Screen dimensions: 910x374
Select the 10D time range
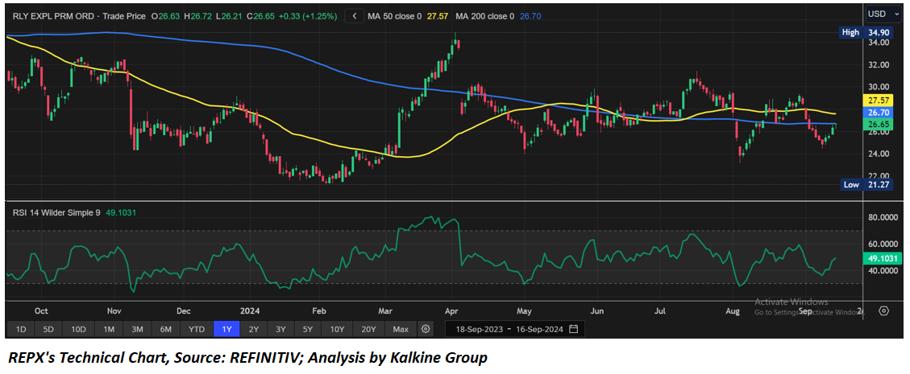[78, 330]
